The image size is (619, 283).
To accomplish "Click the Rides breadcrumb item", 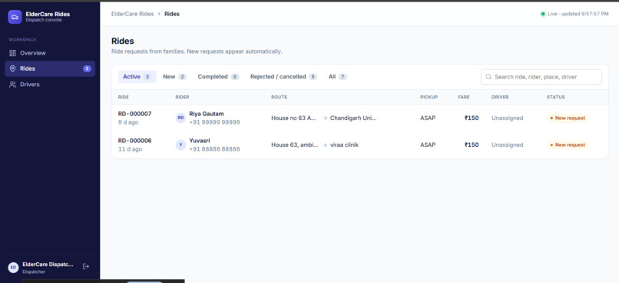I will (x=172, y=14).
